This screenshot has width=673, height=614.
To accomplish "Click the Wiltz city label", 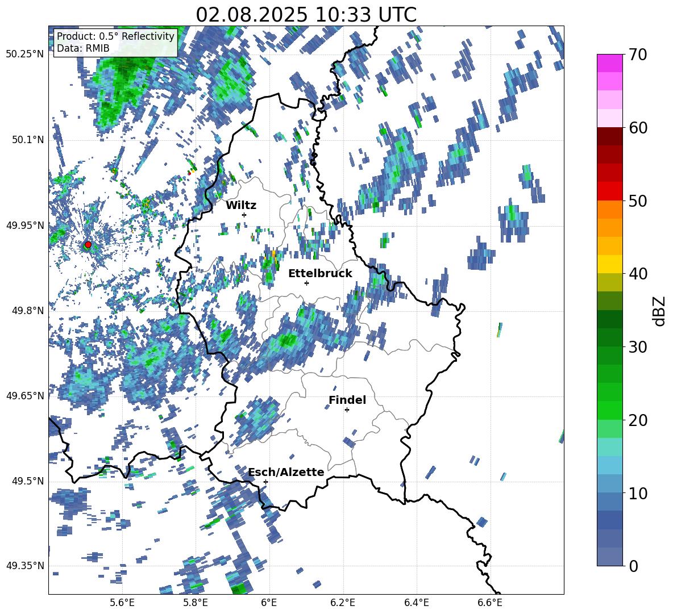I will pyautogui.click(x=241, y=206).
